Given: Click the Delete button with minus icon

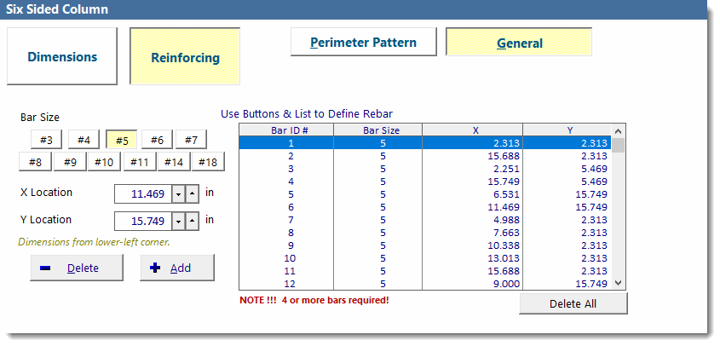Looking at the screenshot, I should (70, 268).
